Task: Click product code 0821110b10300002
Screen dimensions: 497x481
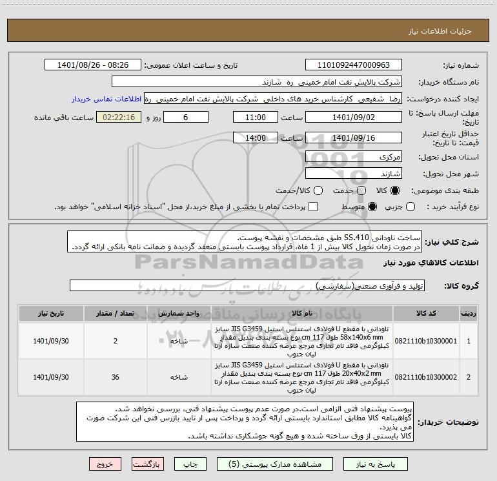Action: tap(426, 377)
